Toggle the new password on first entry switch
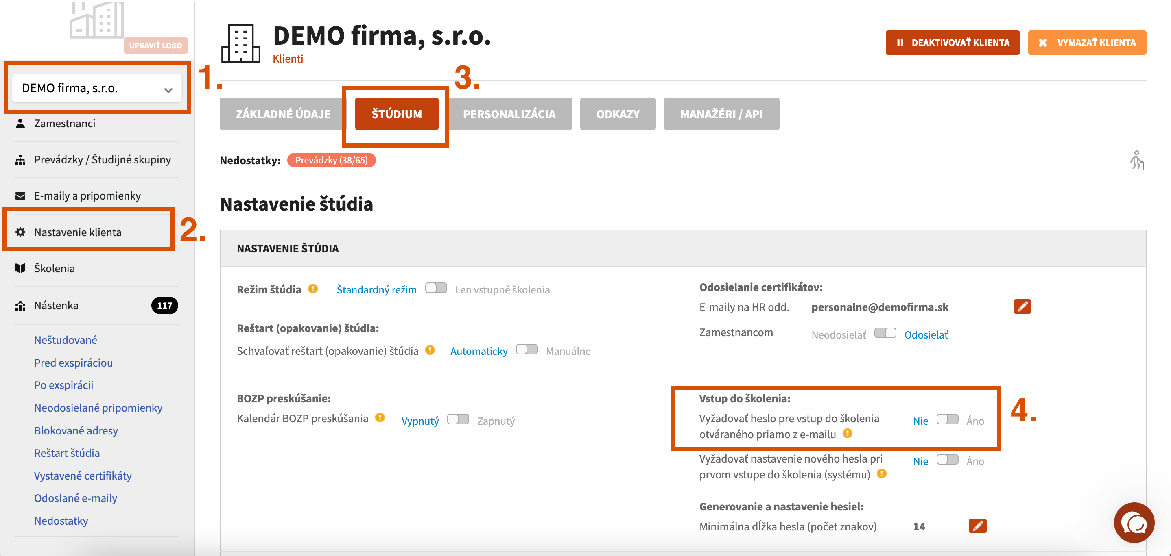The height and width of the screenshot is (556, 1171). 947,460
